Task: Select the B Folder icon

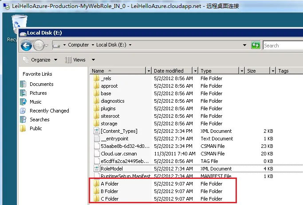Action: tap(96, 191)
